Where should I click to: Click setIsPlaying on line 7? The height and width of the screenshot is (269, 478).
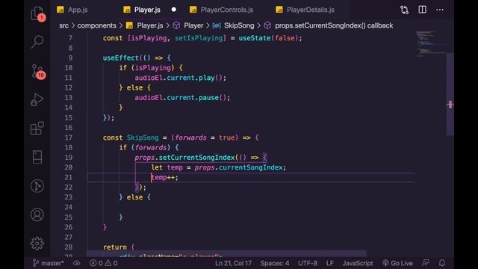[x=199, y=38]
